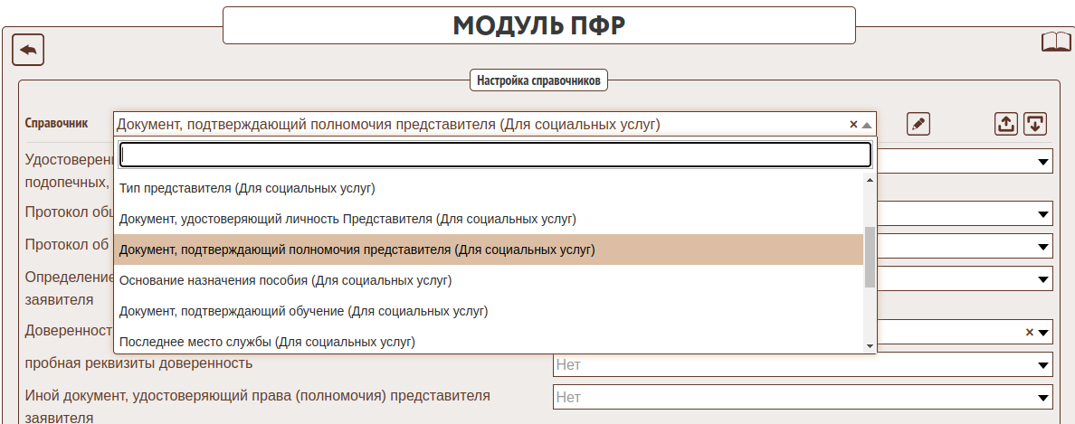
Task: Click the download directory icon
Action: [x=1034, y=125]
